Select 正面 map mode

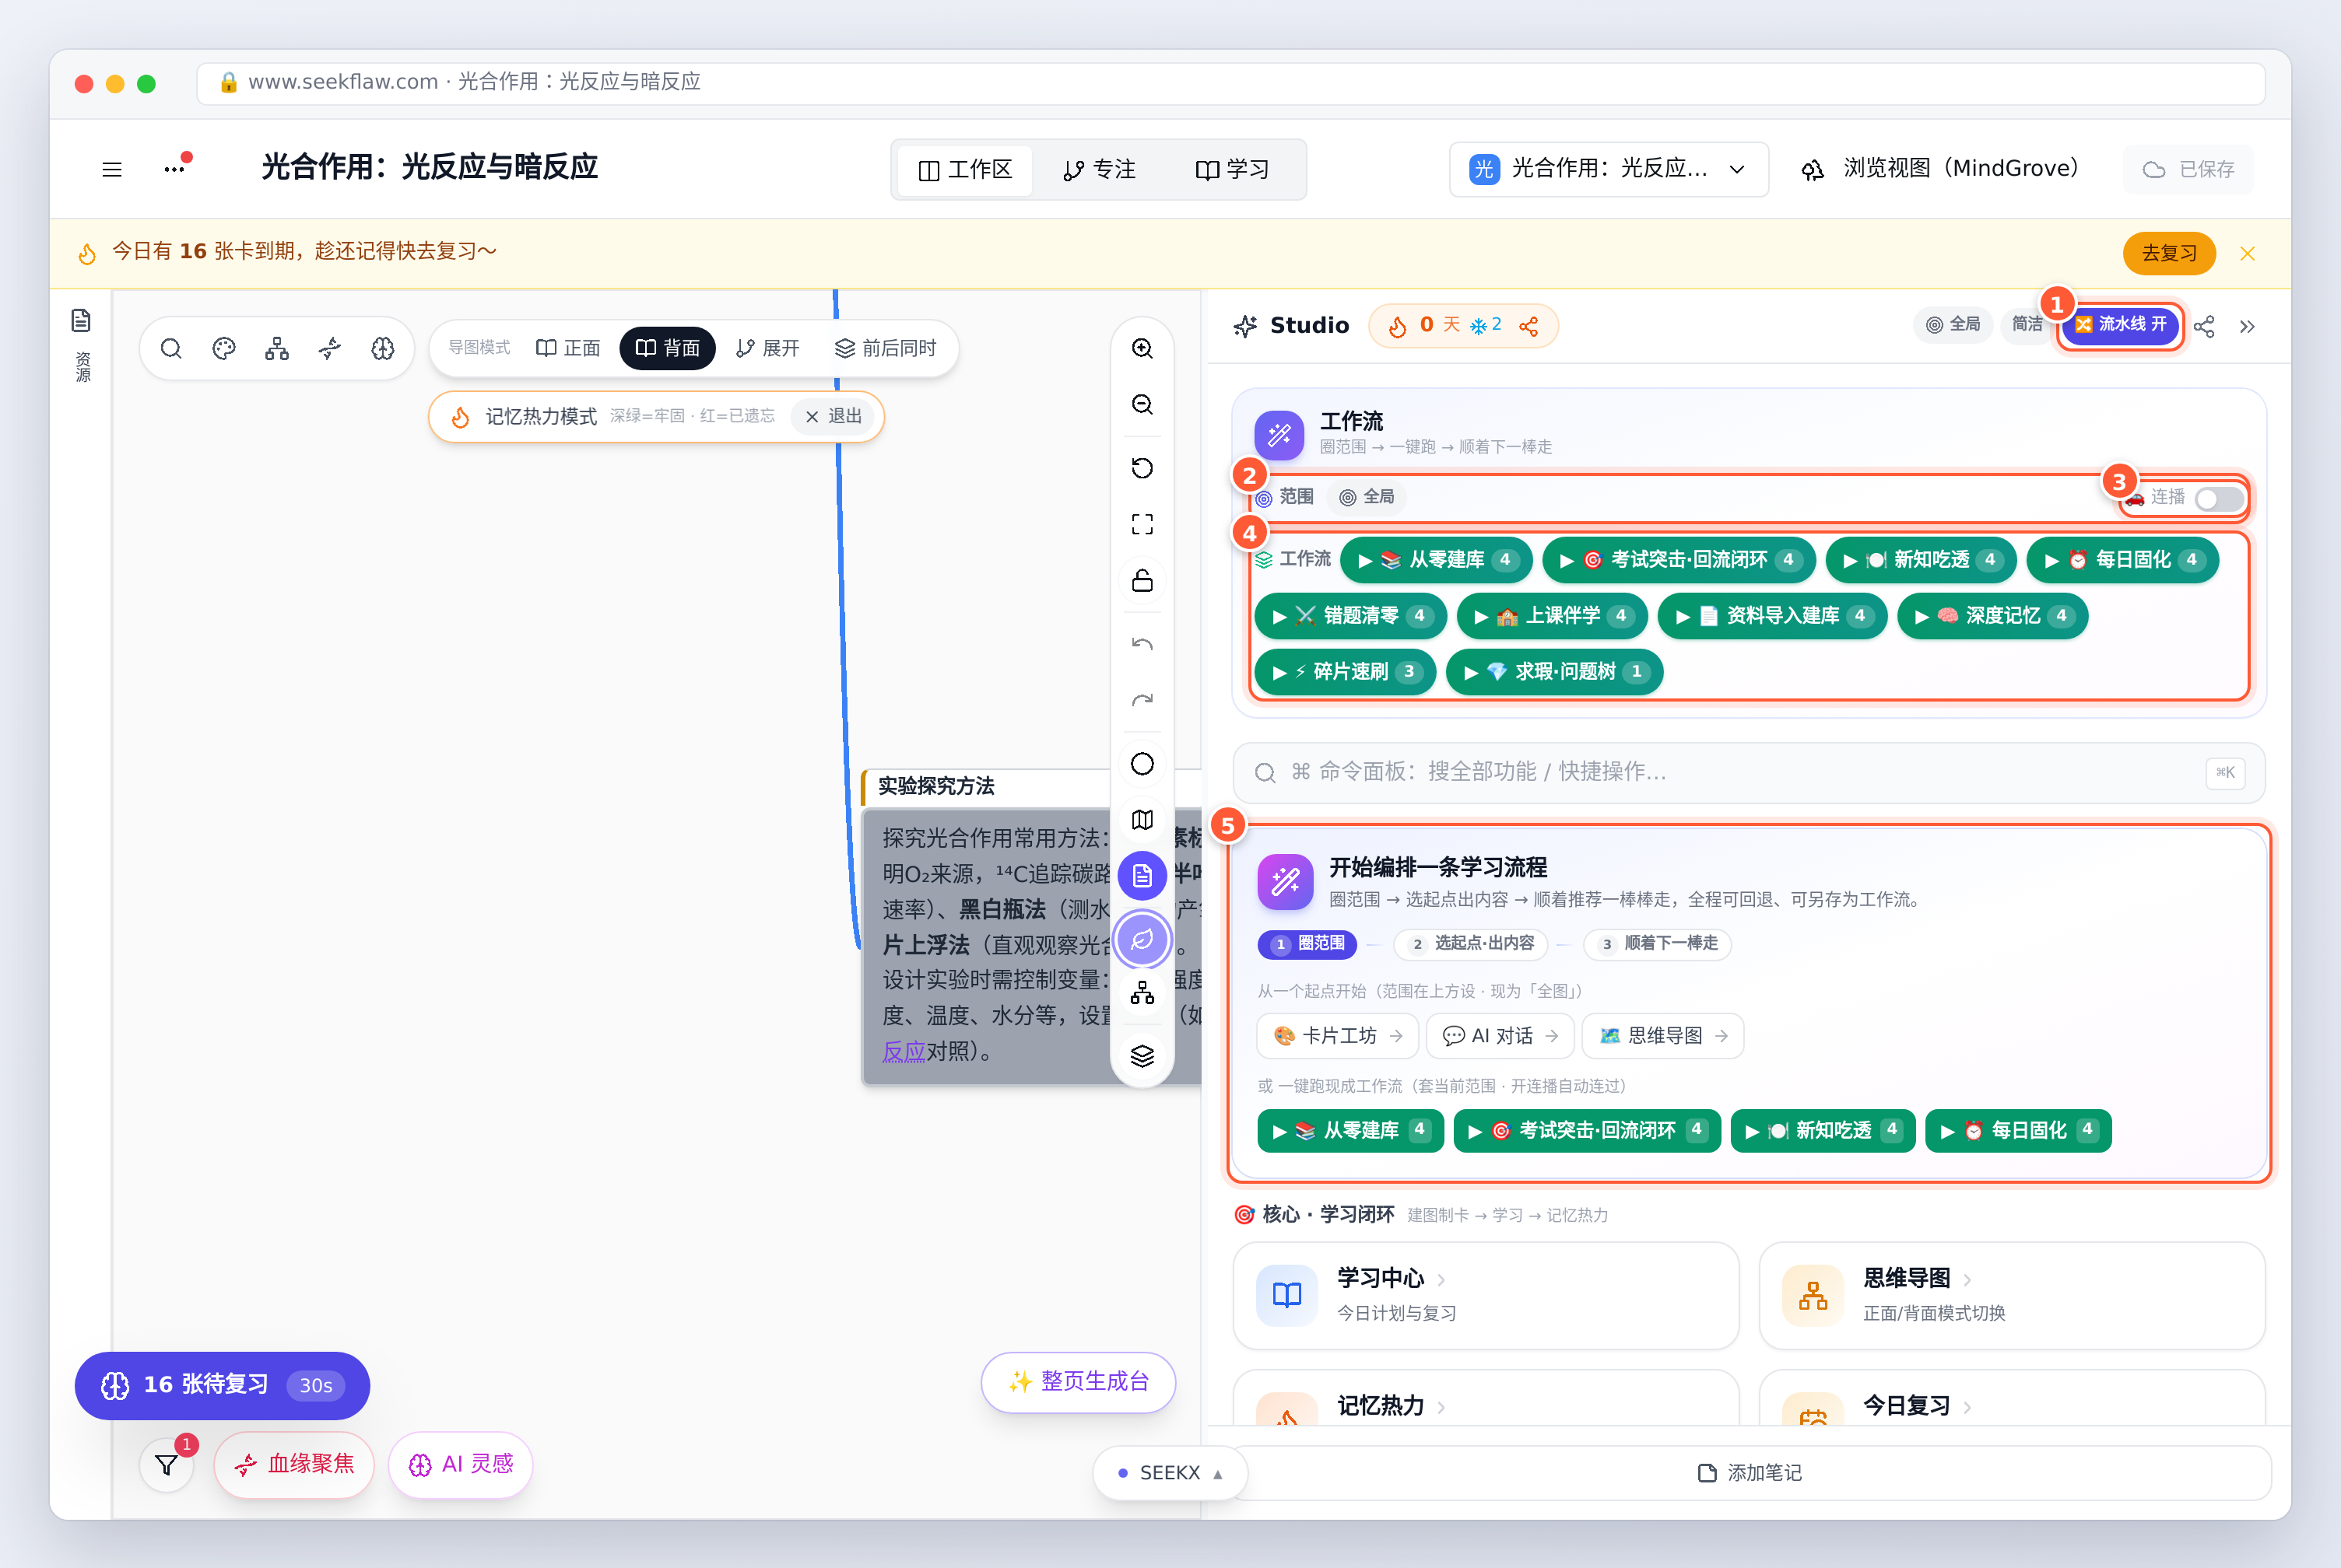pos(568,348)
